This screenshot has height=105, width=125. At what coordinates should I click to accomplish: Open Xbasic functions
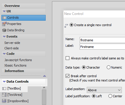tap(15, 65)
